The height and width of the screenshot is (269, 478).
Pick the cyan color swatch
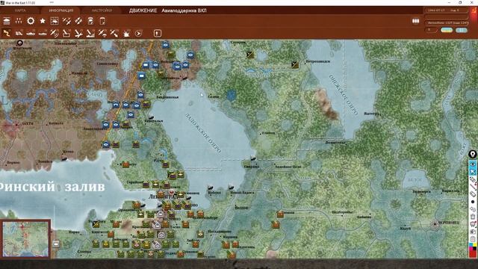pyautogui.click(x=471, y=245)
